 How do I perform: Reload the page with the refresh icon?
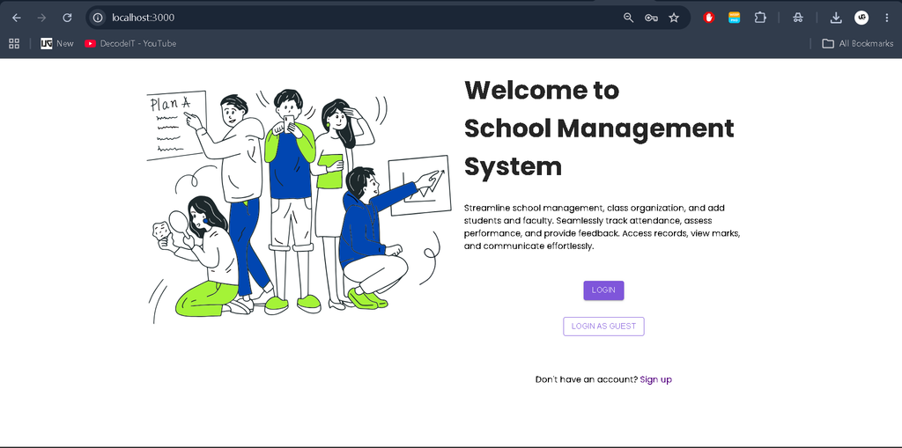click(x=67, y=18)
